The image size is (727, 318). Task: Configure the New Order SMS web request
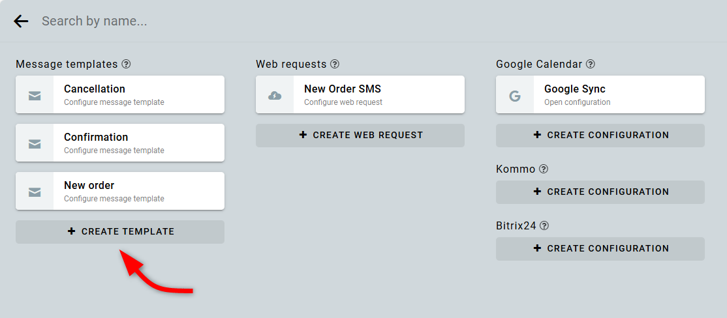pyautogui.click(x=377, y=94)
